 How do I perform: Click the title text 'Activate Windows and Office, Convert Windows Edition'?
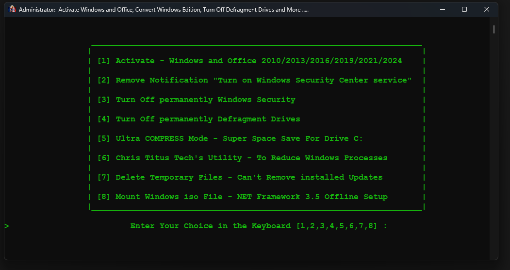pos(130,10)
